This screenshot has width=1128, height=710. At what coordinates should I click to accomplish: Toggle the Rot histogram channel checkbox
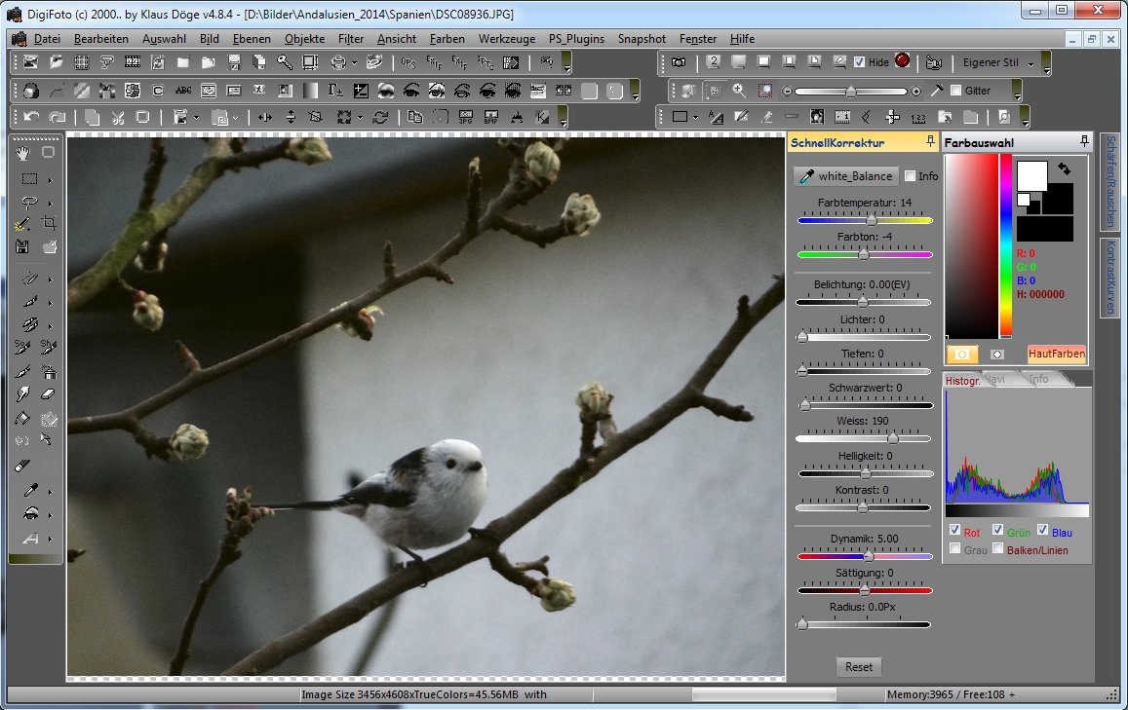click(954, 531)
